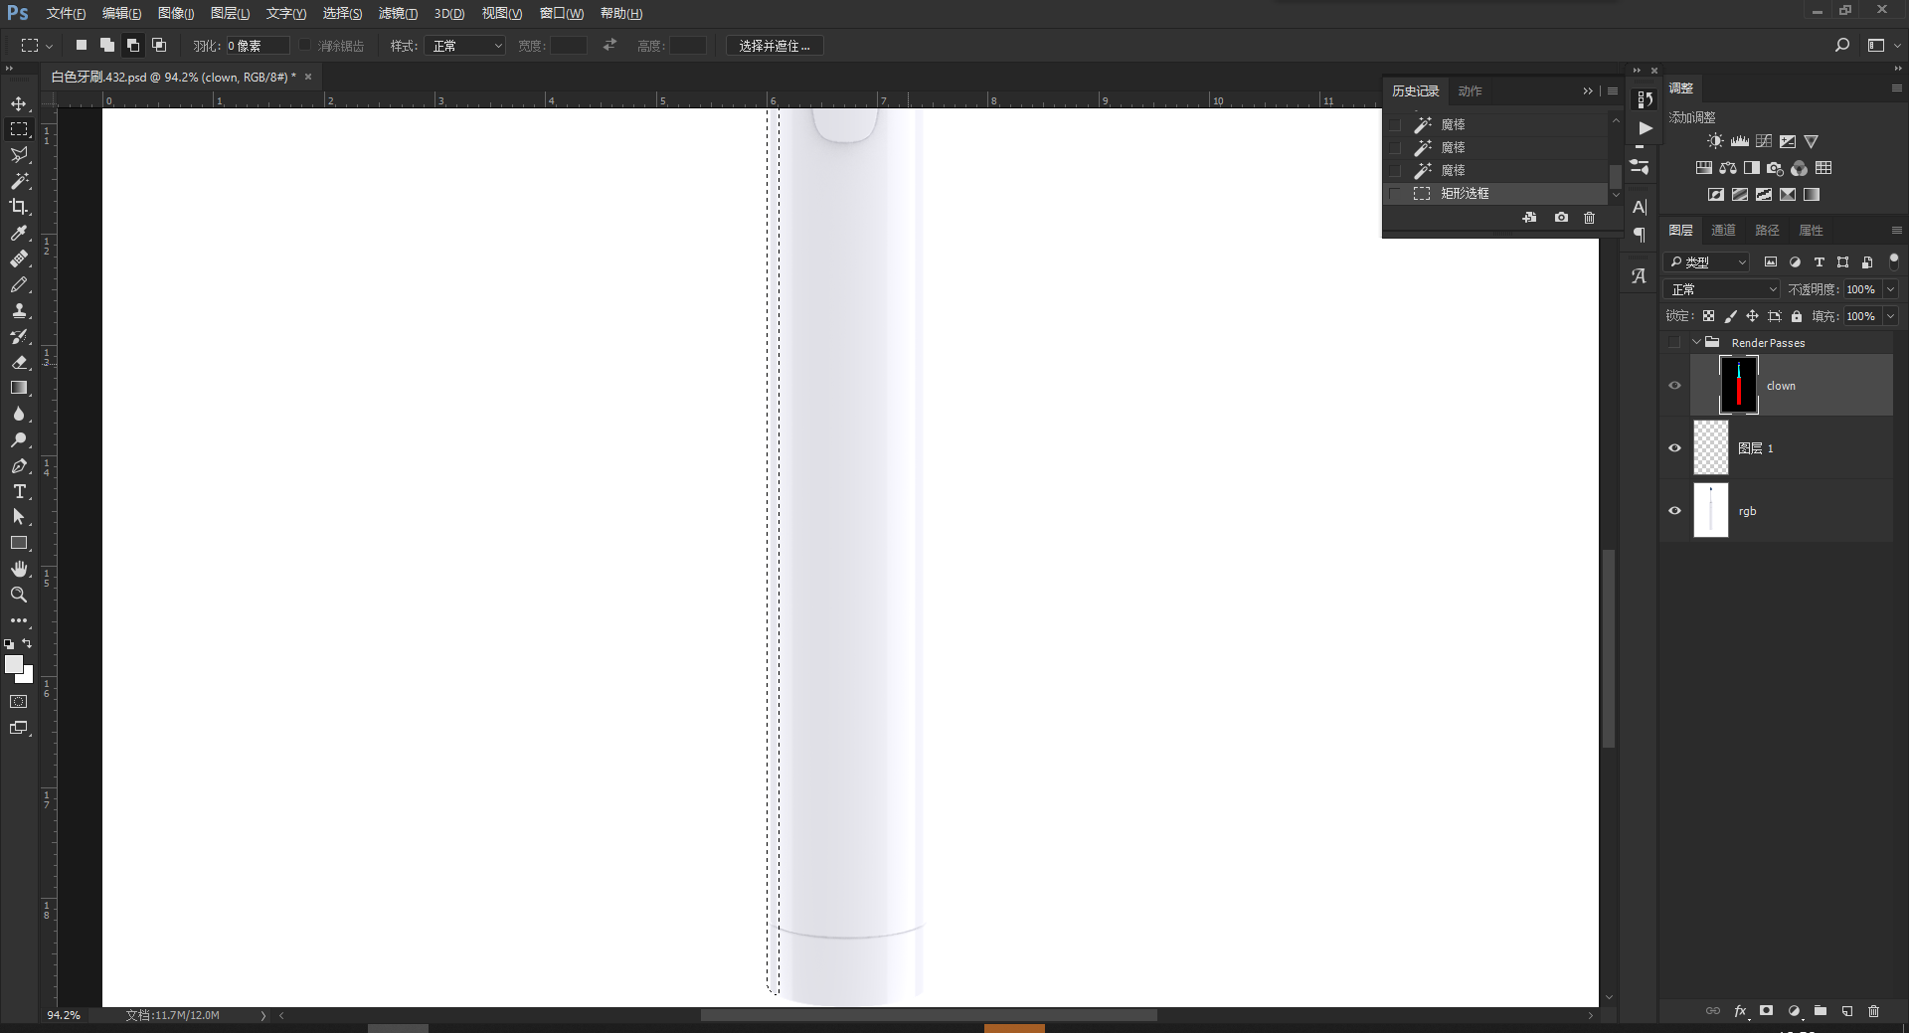Hide the clown layer
Screen dimensions: 1909x1033
[x=1674, y=385]
